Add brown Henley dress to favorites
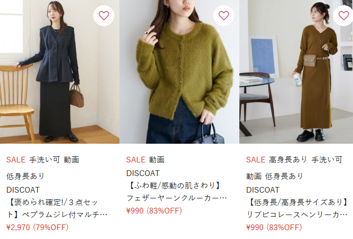 point(343,16)
